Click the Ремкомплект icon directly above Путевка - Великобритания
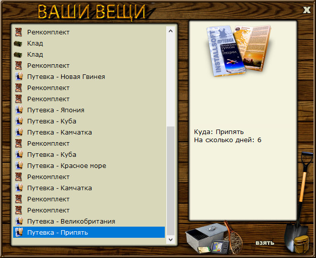Viewport: 316px width, 258px height. click(19, 210)
